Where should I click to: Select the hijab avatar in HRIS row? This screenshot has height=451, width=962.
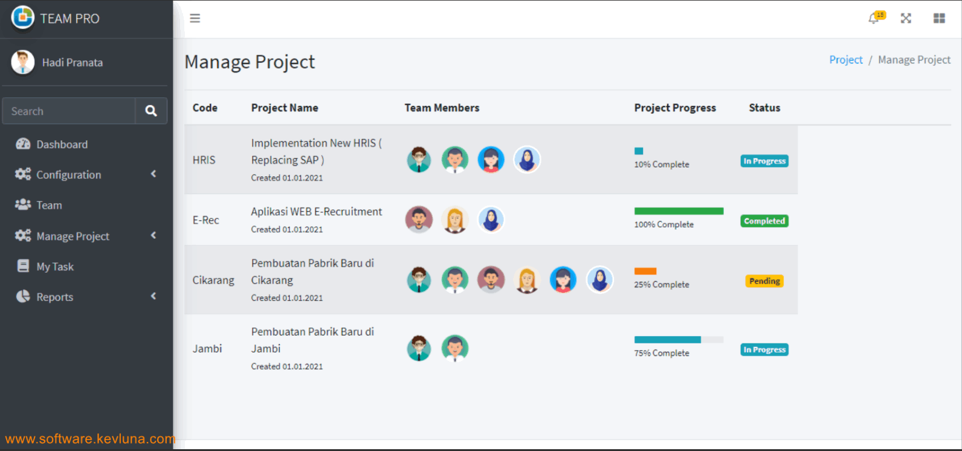point(527,160)
